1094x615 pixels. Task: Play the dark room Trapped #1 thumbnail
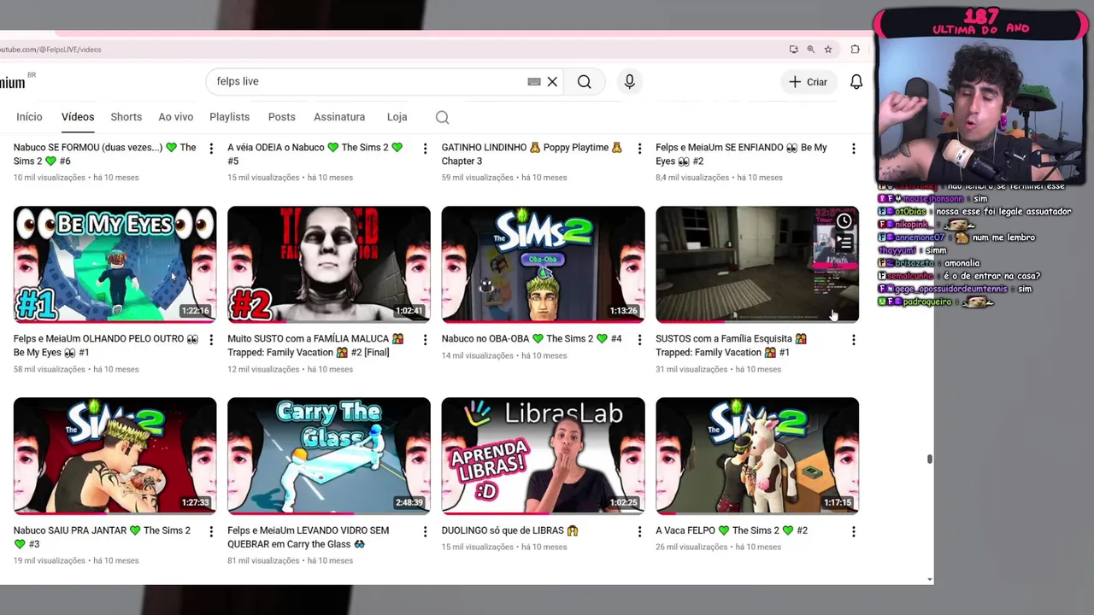757,264
